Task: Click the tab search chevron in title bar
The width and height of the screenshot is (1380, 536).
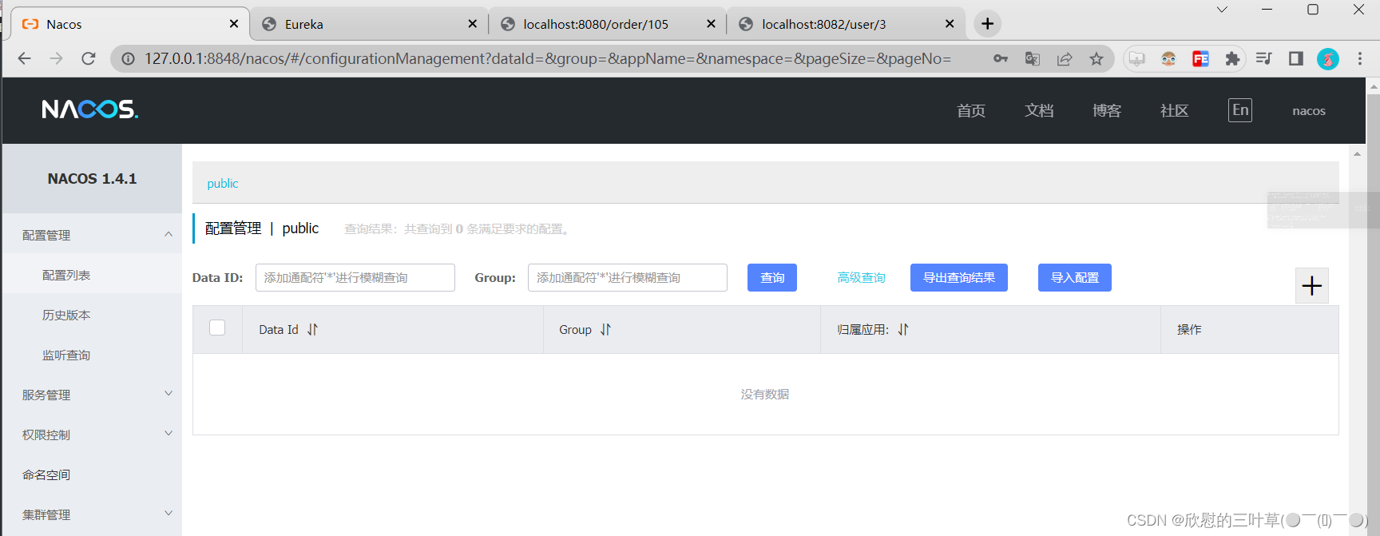Action: pyautogui.click(x=1222, y=10)
